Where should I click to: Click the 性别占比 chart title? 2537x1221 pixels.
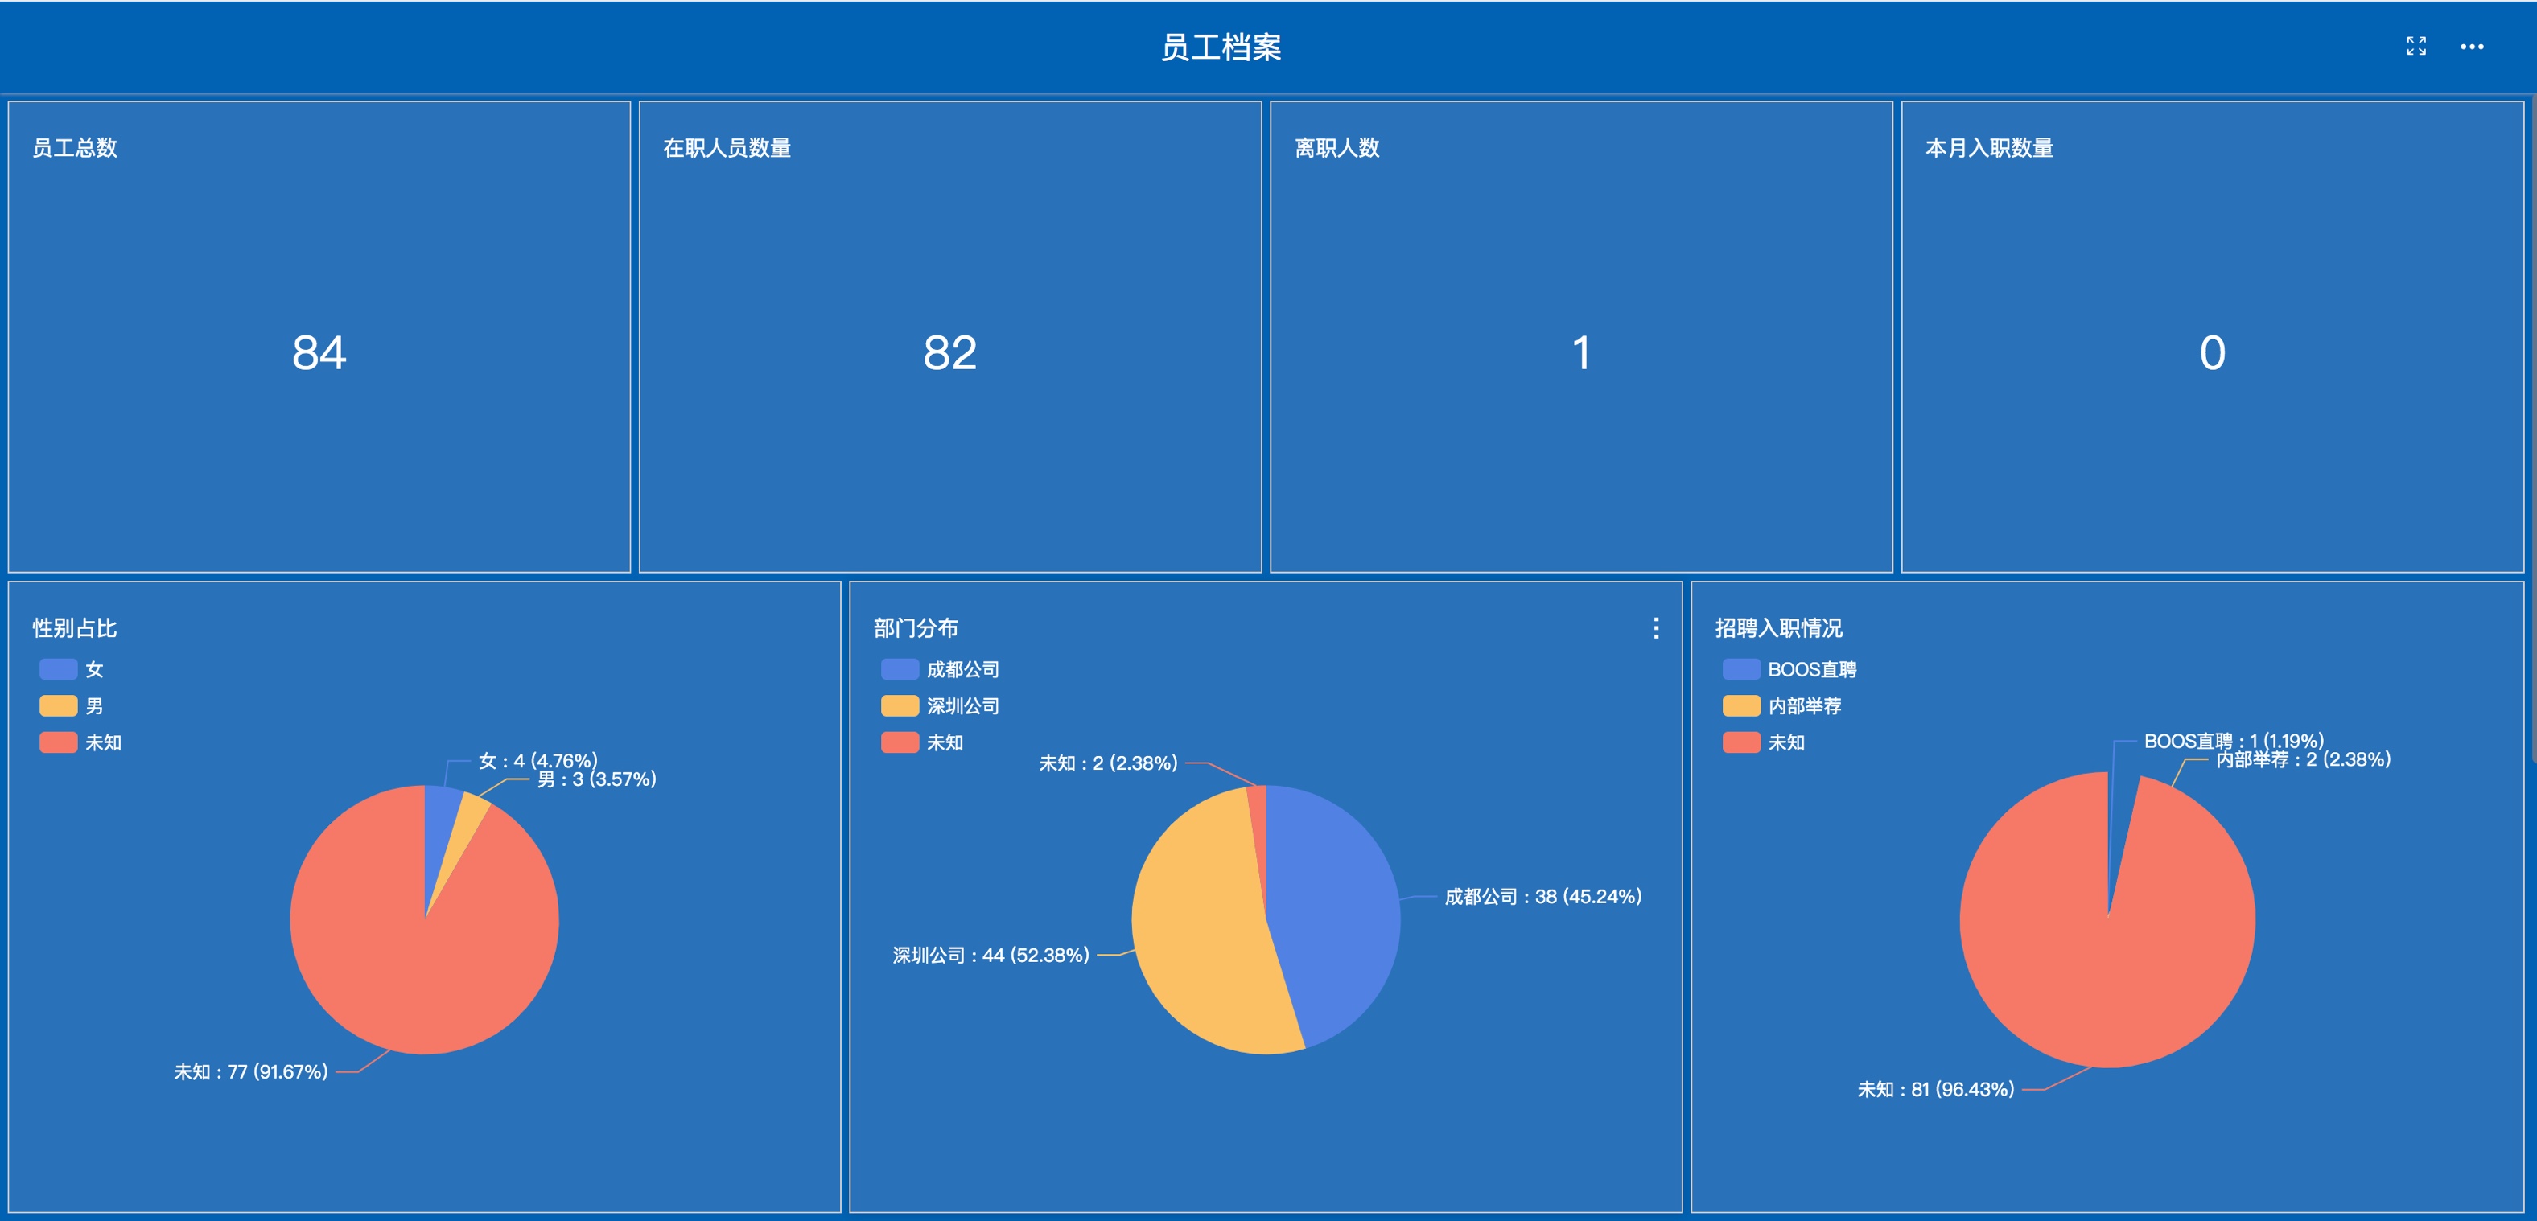click(x=75, y=628)
